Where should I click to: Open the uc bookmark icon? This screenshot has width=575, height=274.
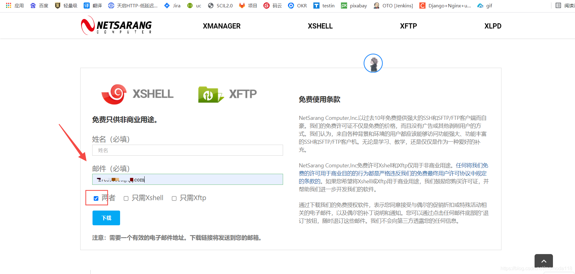click(190, 6)
